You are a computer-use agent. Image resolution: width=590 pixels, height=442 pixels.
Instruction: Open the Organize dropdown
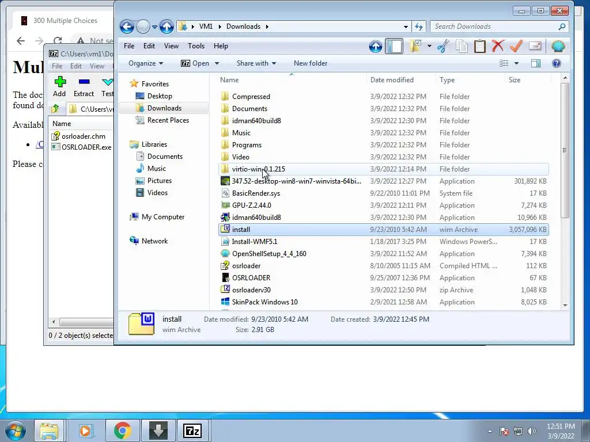146,63
